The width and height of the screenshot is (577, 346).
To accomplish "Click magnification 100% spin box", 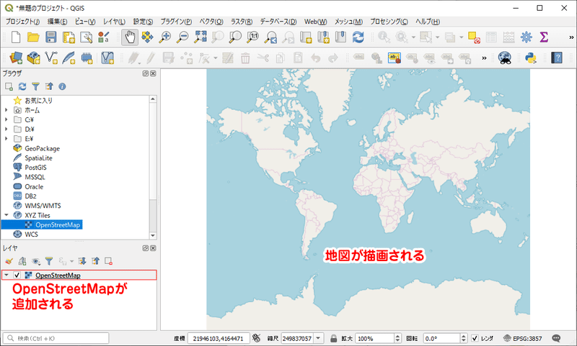I will point(377,338).
